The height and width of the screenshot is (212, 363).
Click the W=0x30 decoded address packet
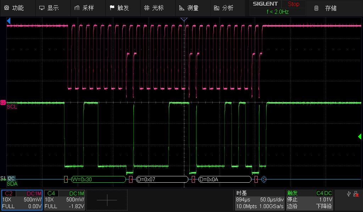99,179
